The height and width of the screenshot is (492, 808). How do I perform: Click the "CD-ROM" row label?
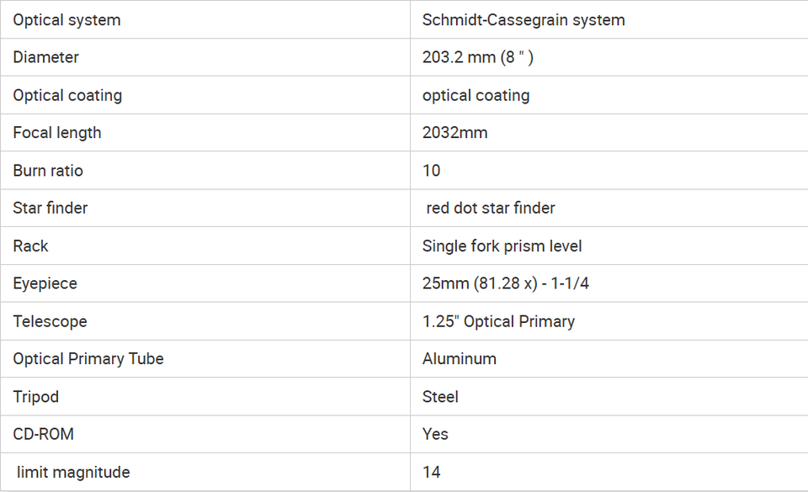coord(43,434)
